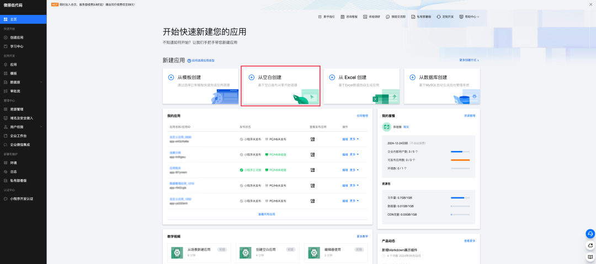
Task: Open app link for app-9l7ynrem
Action: pyautogui.click(x=175, y=168)
